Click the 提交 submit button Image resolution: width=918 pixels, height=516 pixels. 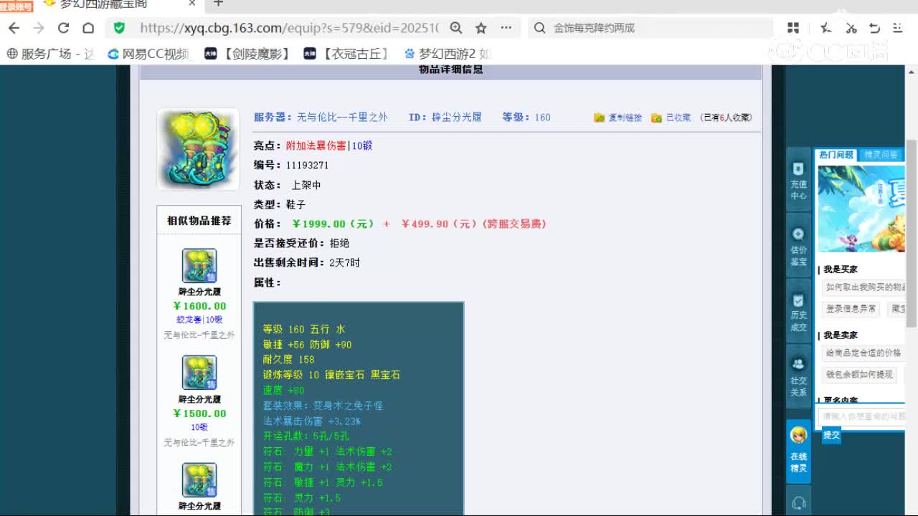(831, 434)
